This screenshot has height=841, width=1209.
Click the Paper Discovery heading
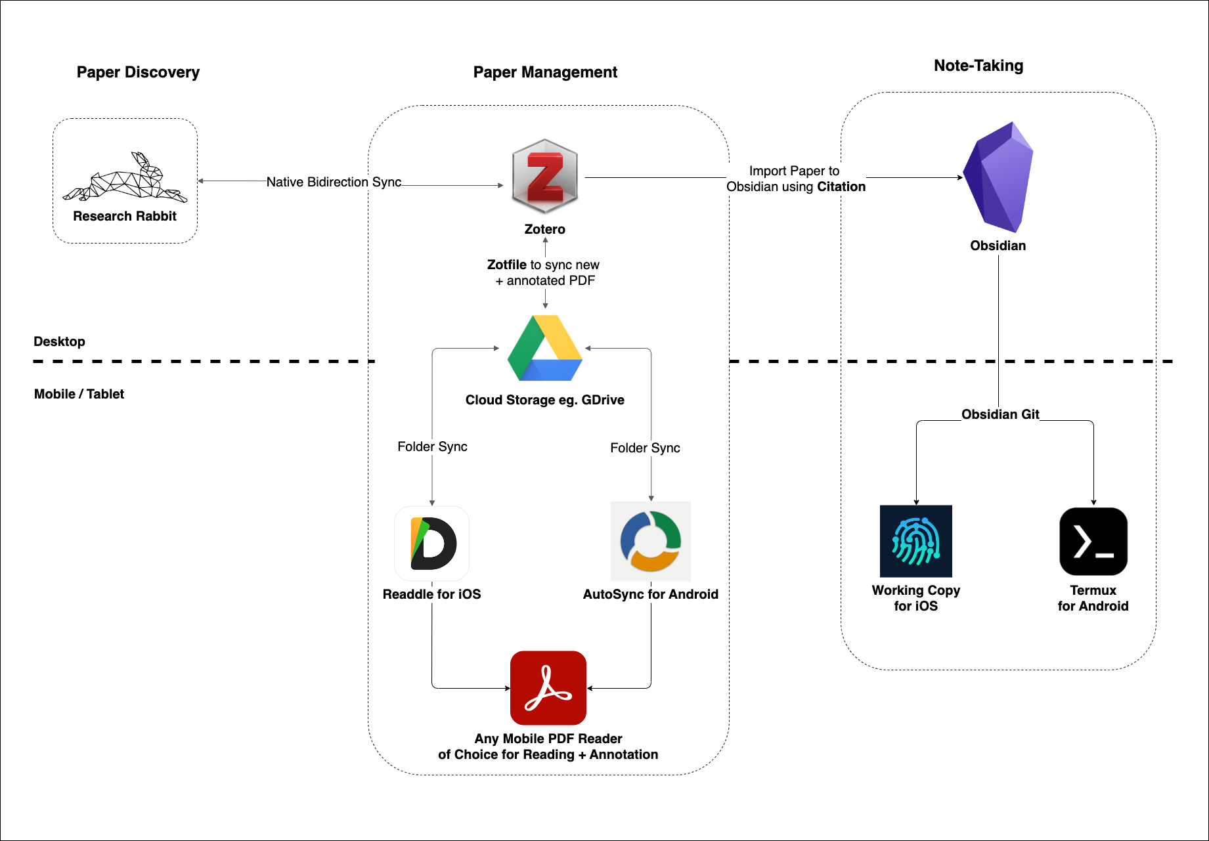click(x=138, y=72)
